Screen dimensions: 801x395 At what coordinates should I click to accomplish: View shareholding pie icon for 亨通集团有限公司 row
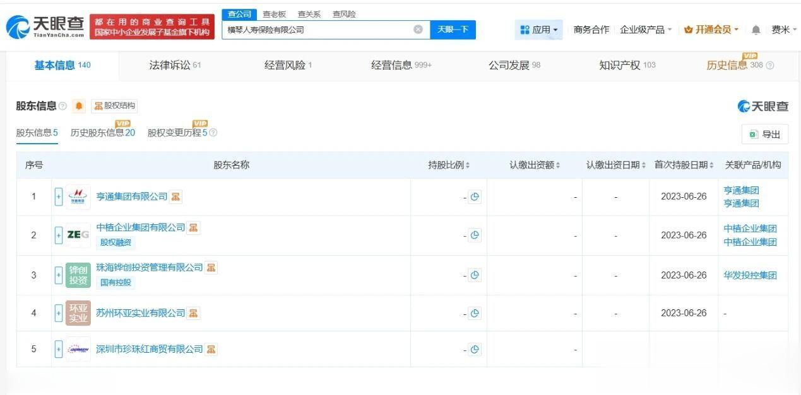[x=475, y=197]
